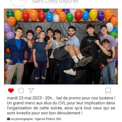Select the Agence Phénix 360 credit text
The height and width of the screenshot is (122, 122).
point(48,119)
